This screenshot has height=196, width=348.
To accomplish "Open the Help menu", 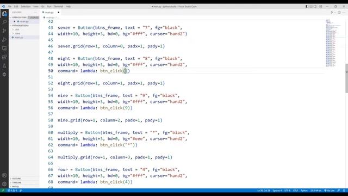I will 68,7.
